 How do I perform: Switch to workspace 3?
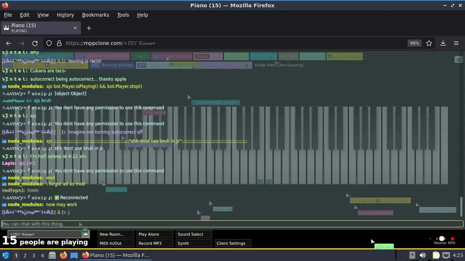(x=33, y=255)
